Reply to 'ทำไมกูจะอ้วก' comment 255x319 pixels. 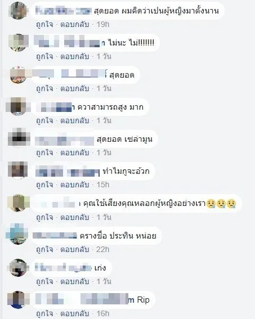point(75,185)
